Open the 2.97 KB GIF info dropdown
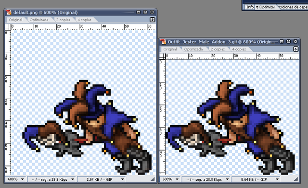This screenshot has width=308, height=188. (102, 179)
